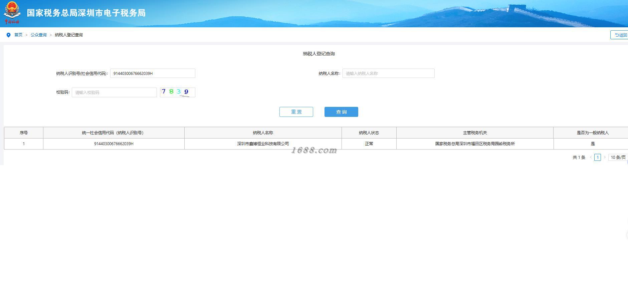
Task: Open the 10条/页 page size dropdown
Action: (x=618, y=157)
